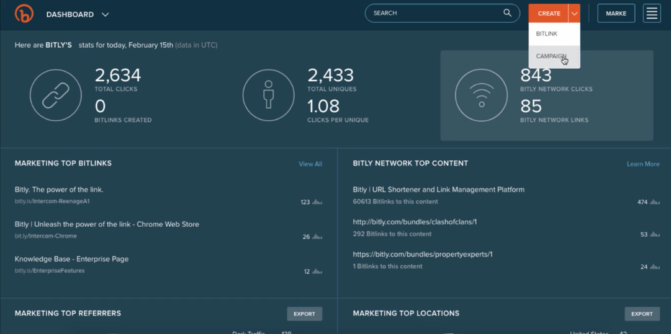Open 'Bitly | URL Shortener and Link Management Platform'
This screenshot has height=334, width=671.
click(439, 190)
